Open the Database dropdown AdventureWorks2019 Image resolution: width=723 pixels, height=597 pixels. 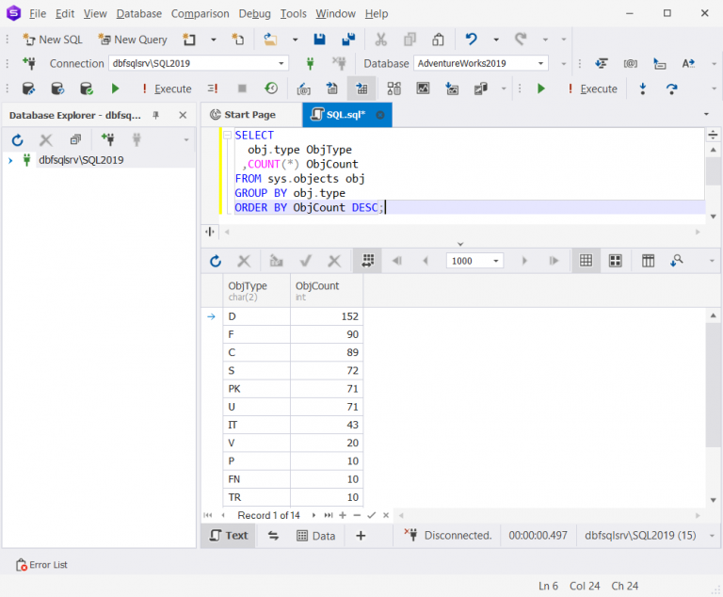click(x=480, y=63)
